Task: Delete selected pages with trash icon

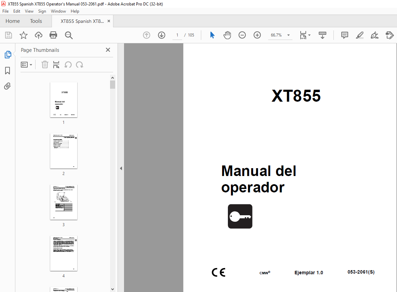Action: tap(45, 65)
